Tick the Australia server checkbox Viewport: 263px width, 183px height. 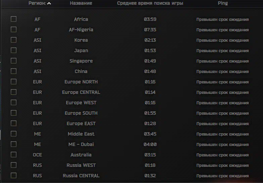(x=13, y=155)
